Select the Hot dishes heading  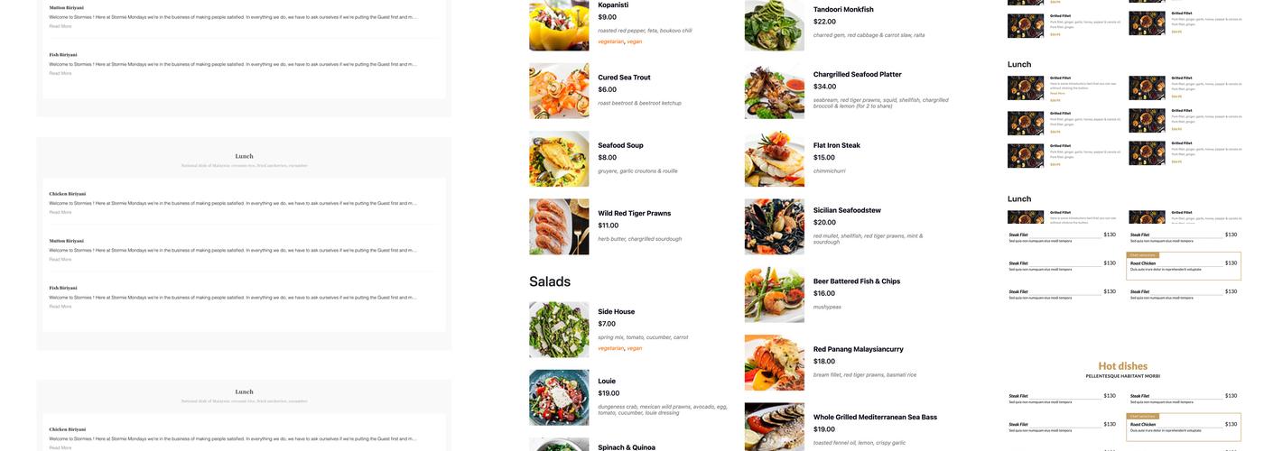(1122, 366)
